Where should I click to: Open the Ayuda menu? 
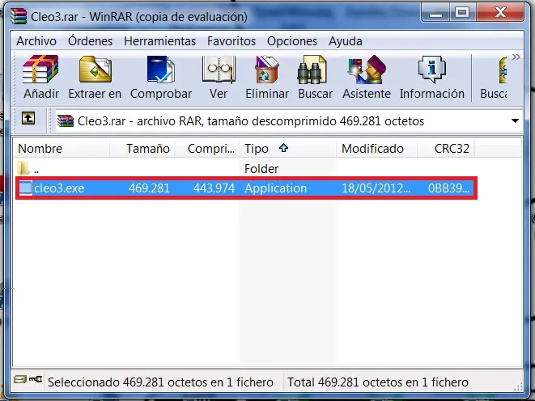point(346,41)
